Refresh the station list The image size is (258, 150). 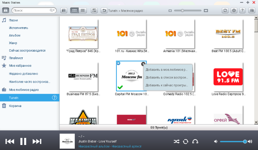pyautogui.click(x=225, y=10)
